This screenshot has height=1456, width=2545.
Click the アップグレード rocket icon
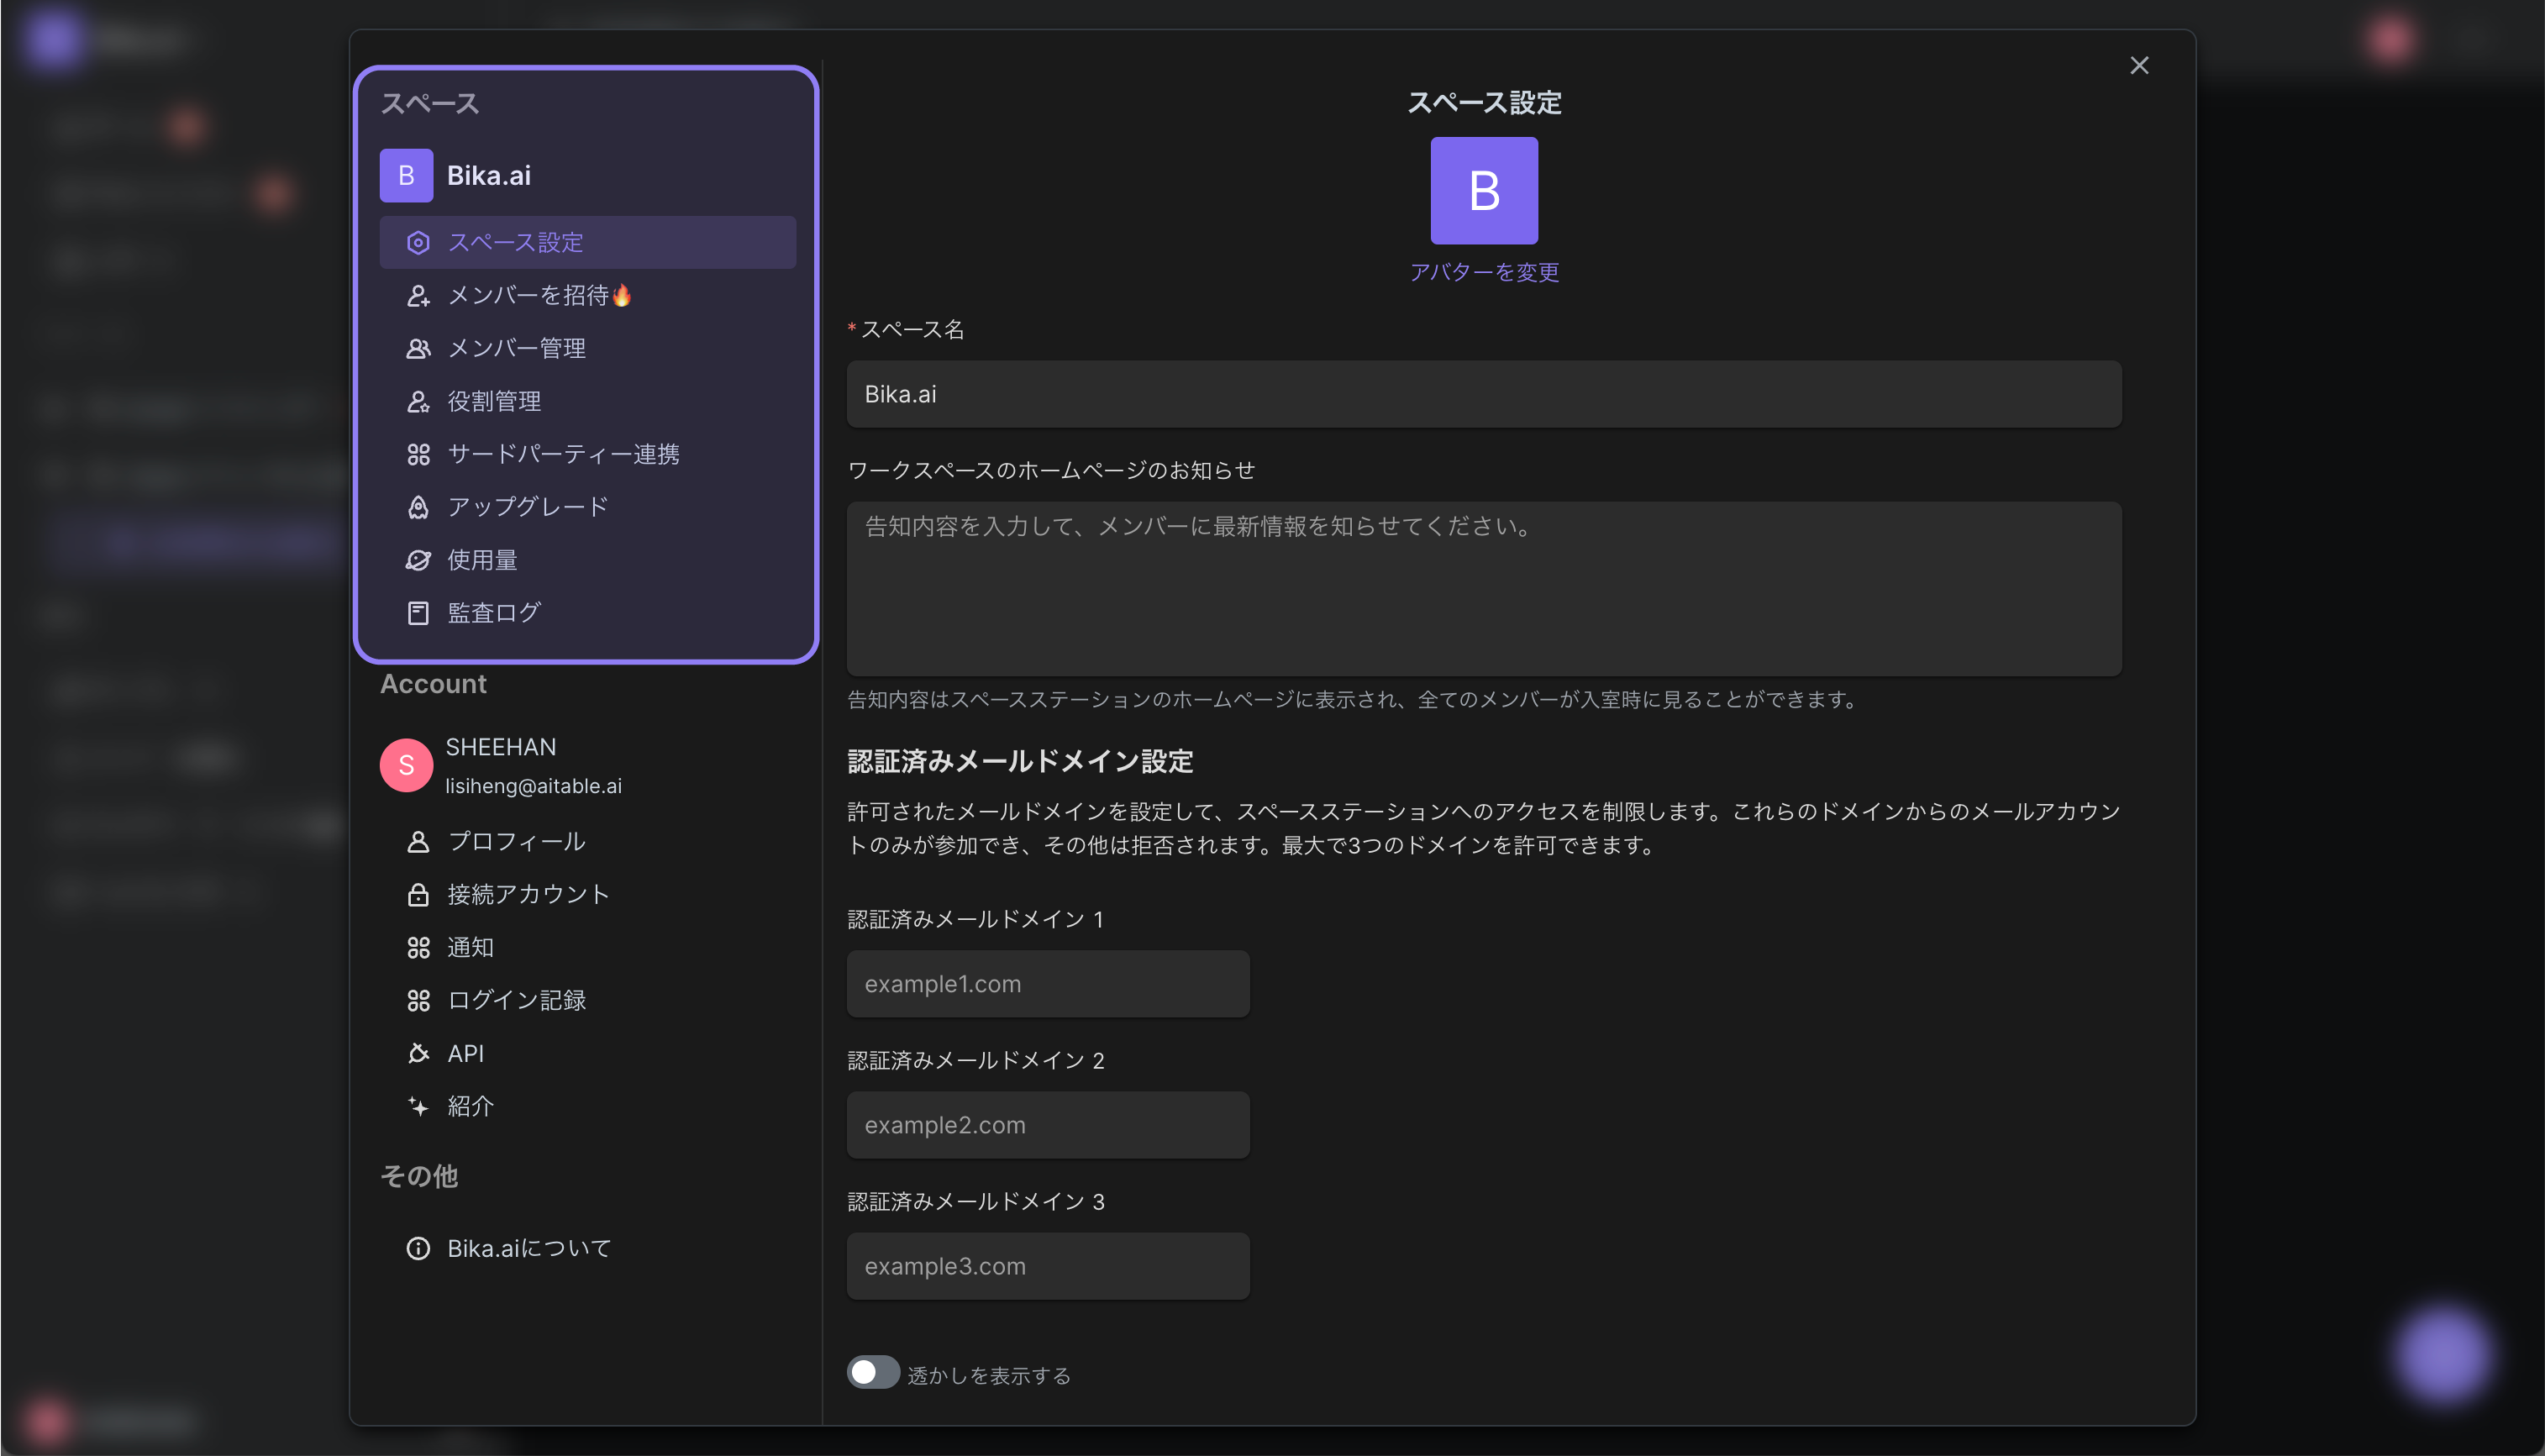pos(418,508)
